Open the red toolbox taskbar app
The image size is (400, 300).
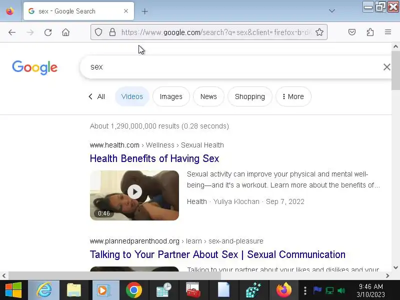[193, 290]
